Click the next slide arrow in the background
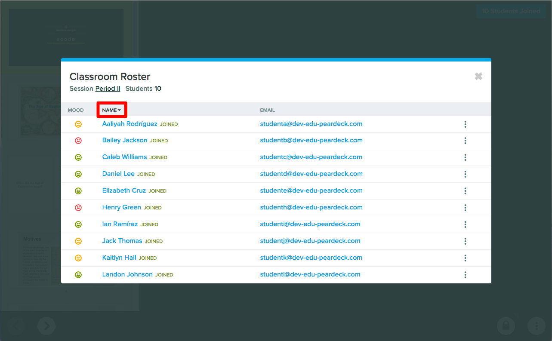Screen dimensions: 552x341 [x=46, y=326]
